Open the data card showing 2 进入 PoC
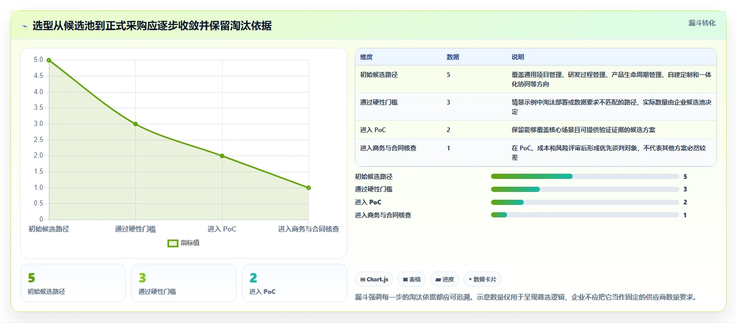The height and width of the screenshot is (323, 737). pyautogui.click(x=294, y=283)
